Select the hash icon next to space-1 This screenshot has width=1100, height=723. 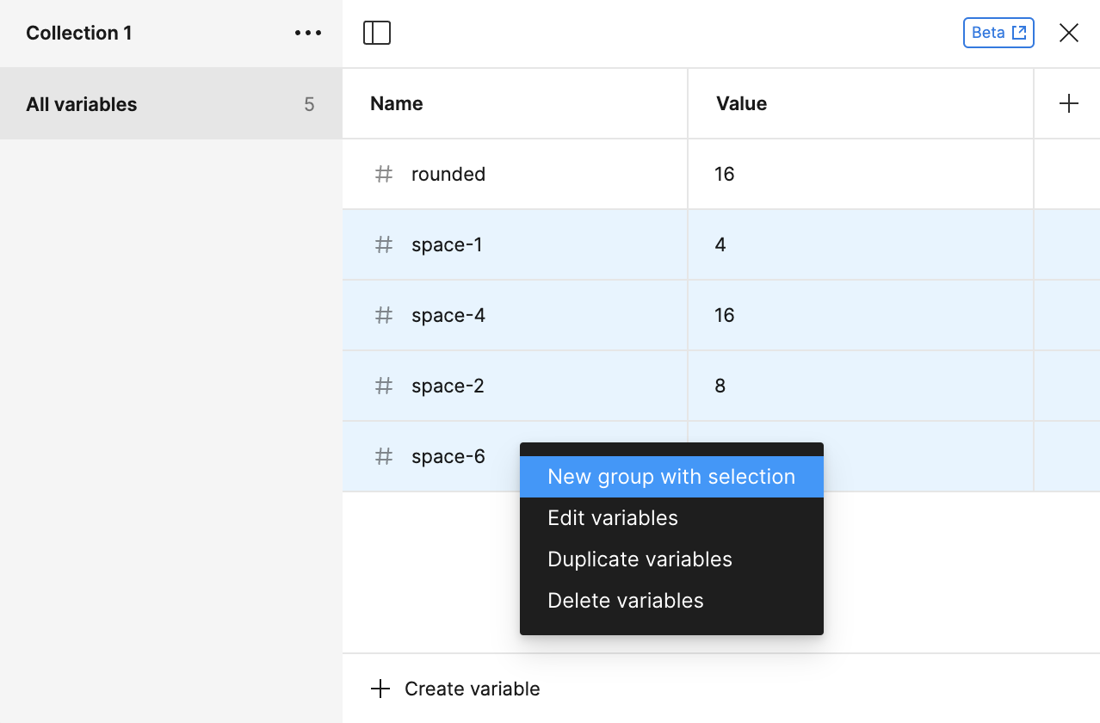point(383,244)
